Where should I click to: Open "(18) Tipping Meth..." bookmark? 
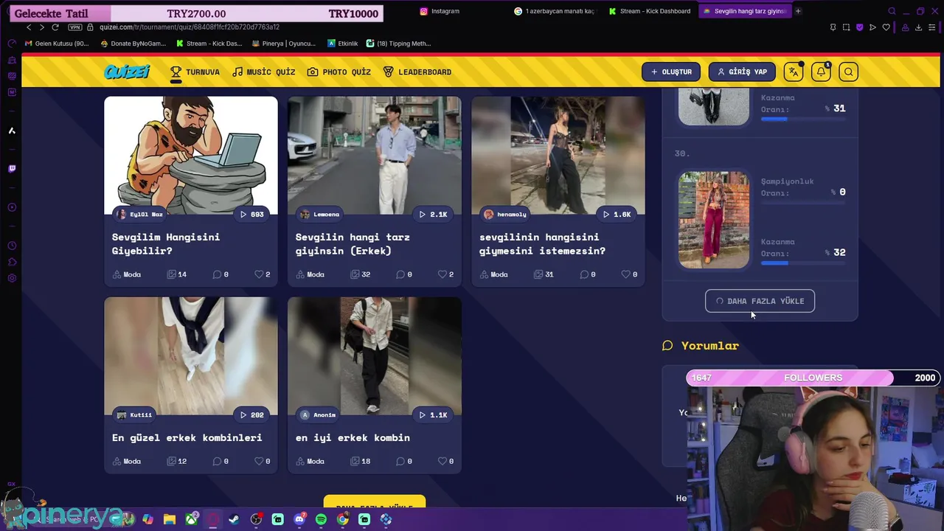coord(398,44)
